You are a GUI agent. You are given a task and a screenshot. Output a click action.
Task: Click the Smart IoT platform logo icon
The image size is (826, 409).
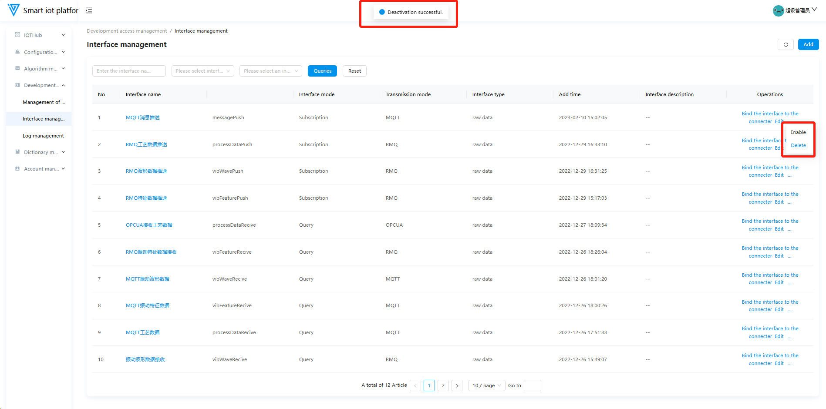13,10
